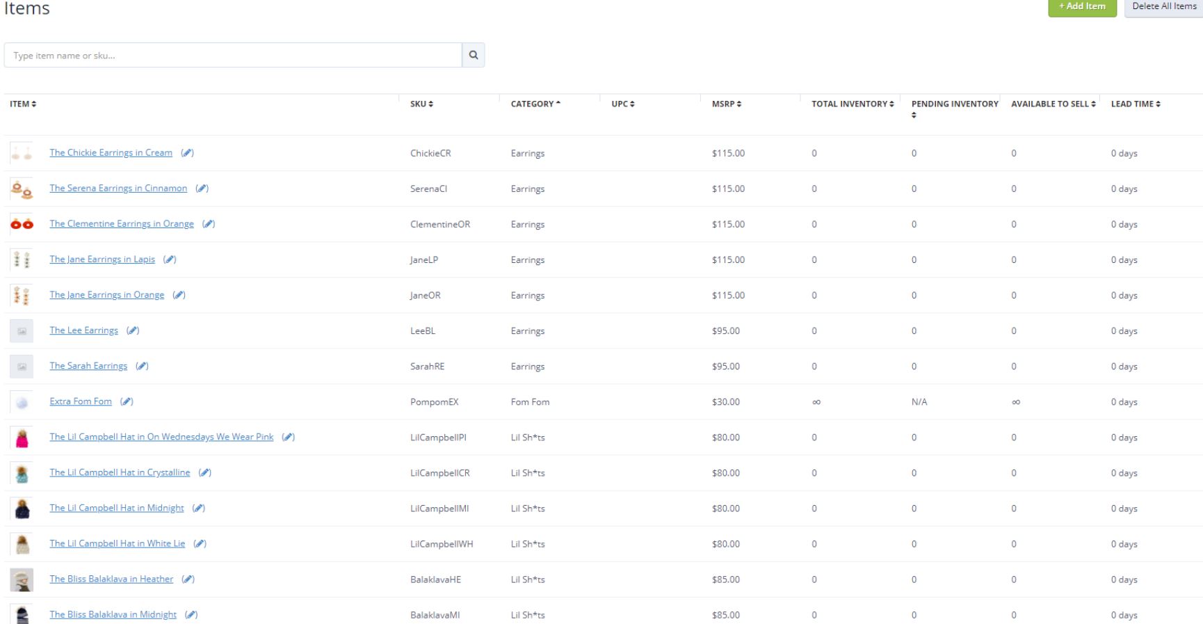Click thumbnail of The Chickie Earrings in Cream

22,153
